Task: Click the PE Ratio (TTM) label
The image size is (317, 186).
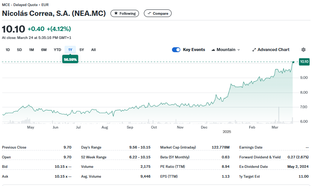Action: click(x=173, y=167)
